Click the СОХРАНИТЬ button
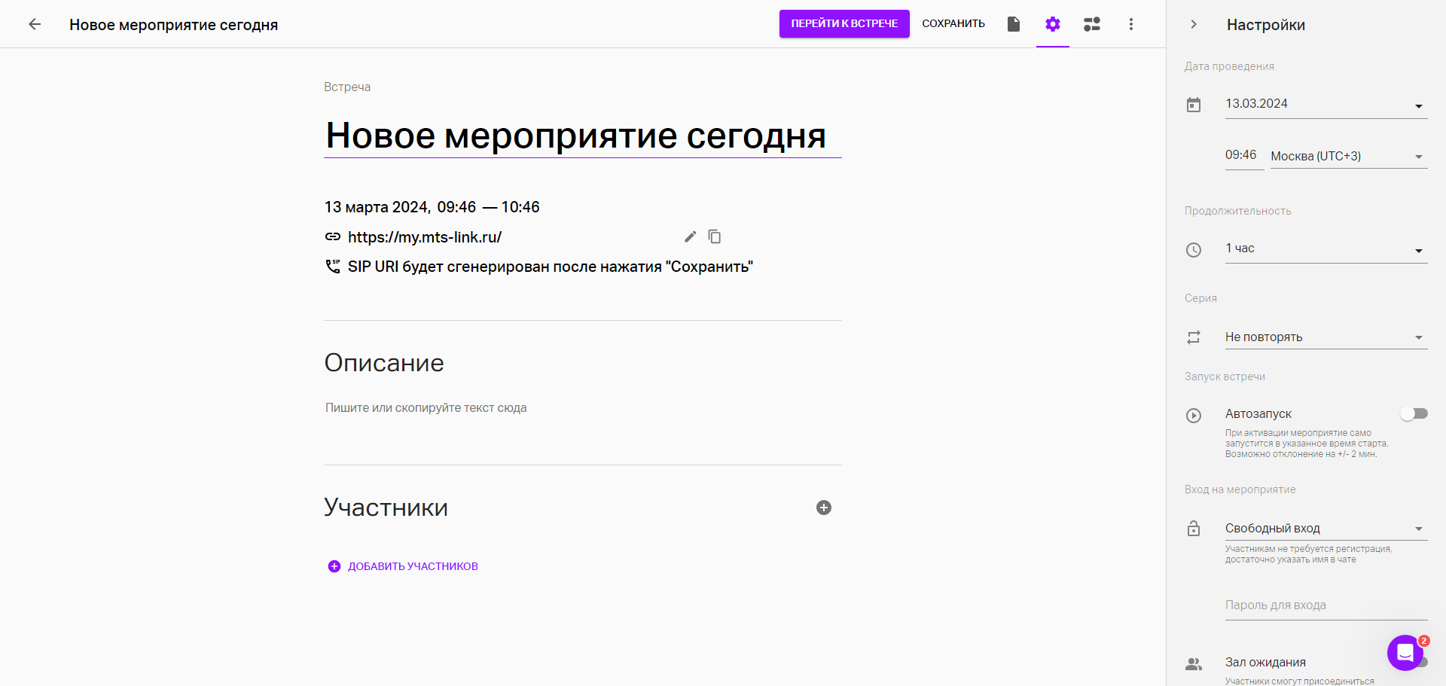Image resolution: width=1446 pixels, height=686 pixels. 953,23
